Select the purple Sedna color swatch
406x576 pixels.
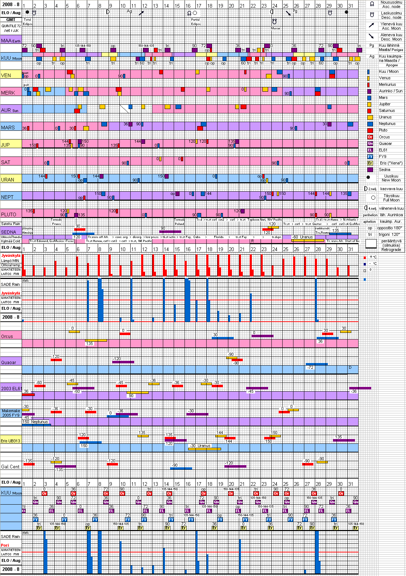(x=370, y=170)
